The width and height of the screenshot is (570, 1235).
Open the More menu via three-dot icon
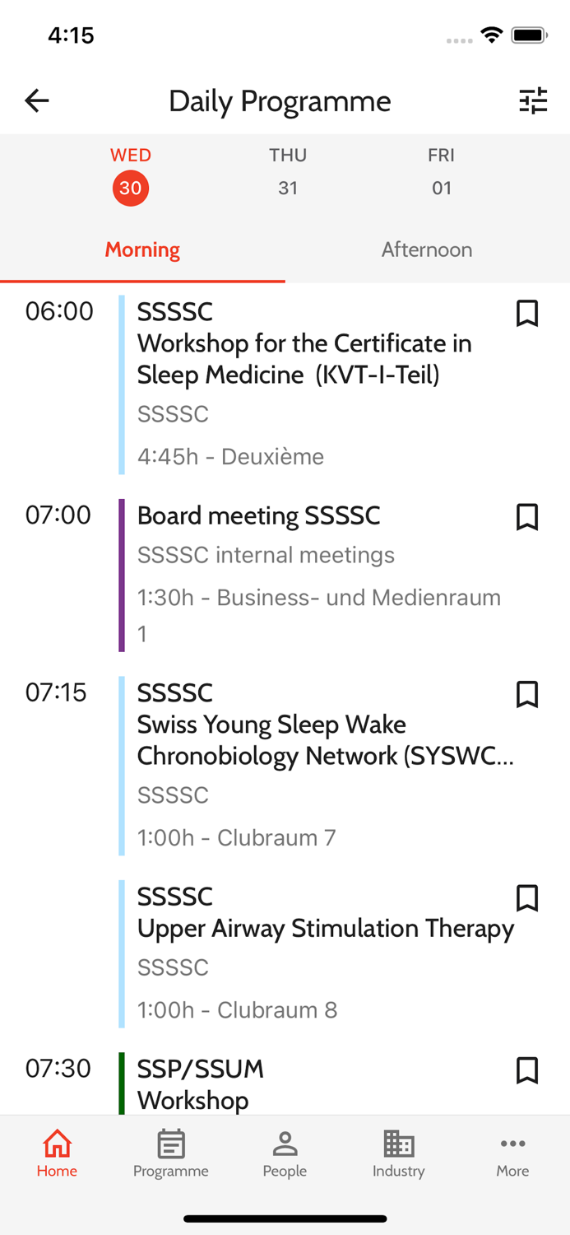[x=512, y=1144]
